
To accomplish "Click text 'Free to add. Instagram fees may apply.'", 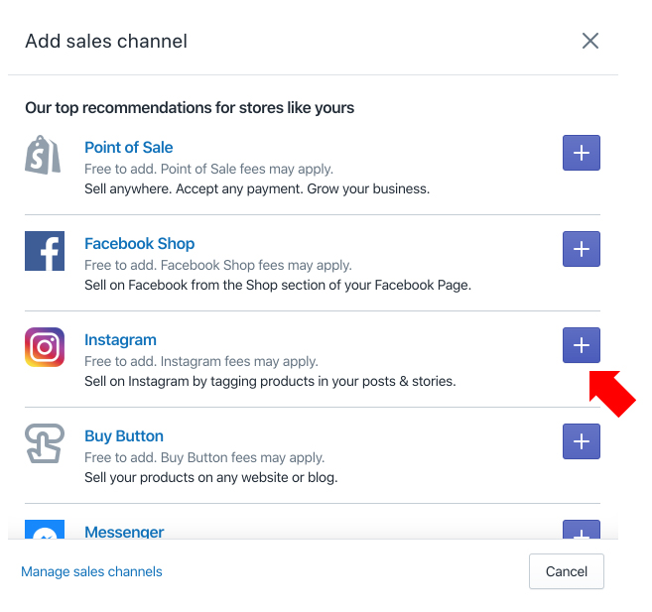I will click(201, 361).
